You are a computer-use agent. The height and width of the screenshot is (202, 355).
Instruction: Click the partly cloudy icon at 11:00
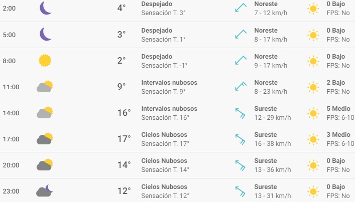click(45, 87)
